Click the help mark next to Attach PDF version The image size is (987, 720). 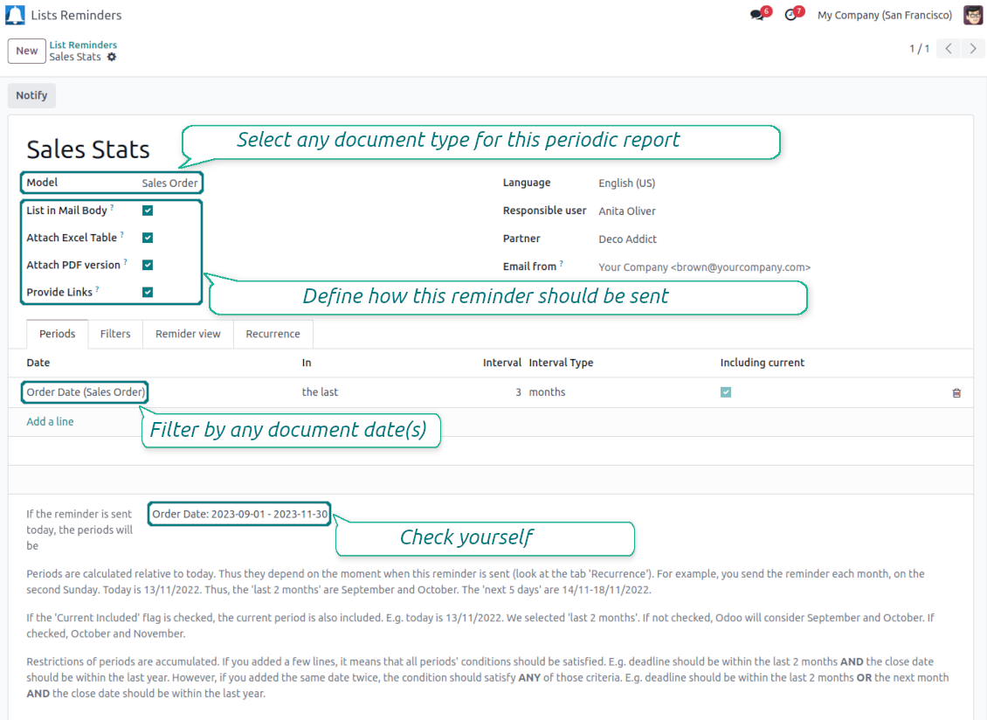pos(125,261)
